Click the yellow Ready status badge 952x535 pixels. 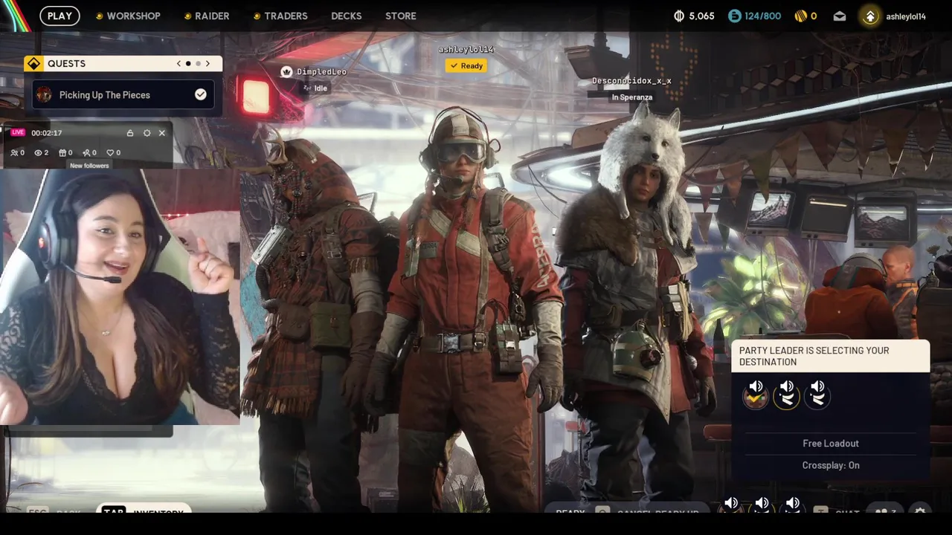coord(466,65)
